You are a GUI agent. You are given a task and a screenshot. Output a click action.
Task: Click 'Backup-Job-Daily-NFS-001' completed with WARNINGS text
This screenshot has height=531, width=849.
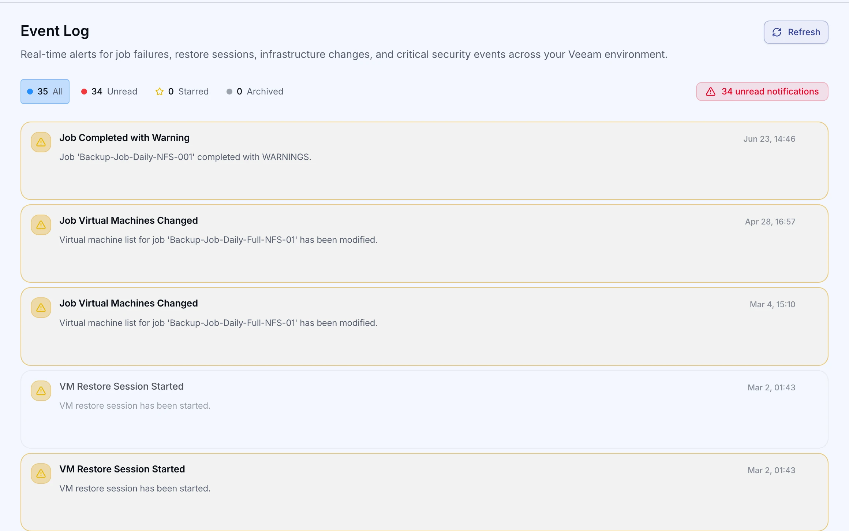coord(185,157)
